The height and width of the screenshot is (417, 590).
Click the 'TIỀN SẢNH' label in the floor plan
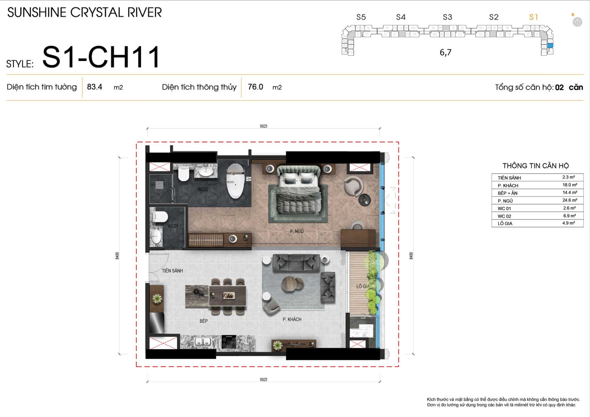[x=172, y=271]
